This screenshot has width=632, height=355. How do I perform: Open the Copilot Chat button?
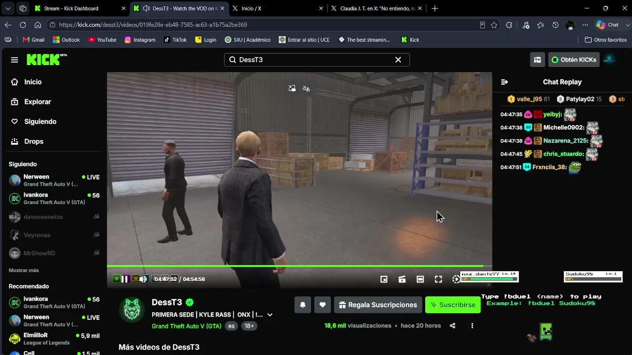pos(608,25)
